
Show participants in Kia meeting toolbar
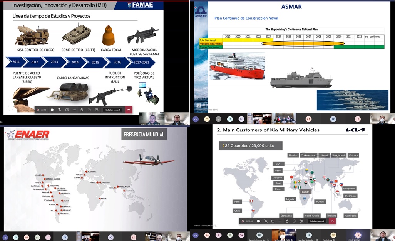click(x=301, y=221)
